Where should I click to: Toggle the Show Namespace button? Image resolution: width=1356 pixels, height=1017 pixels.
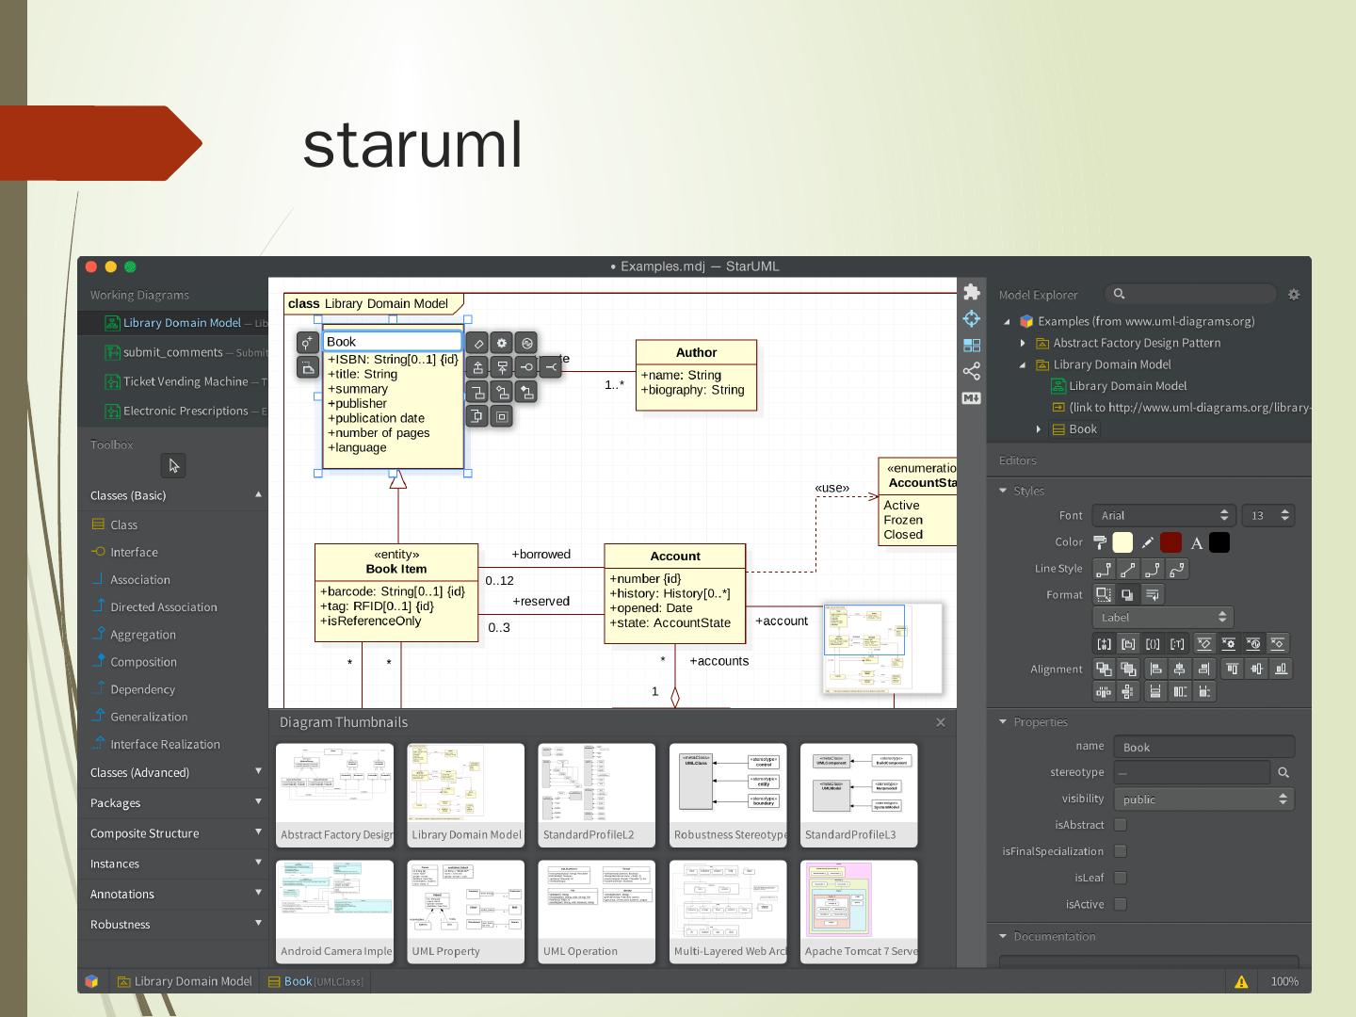pyautogui.click(x=1128, y=644)
